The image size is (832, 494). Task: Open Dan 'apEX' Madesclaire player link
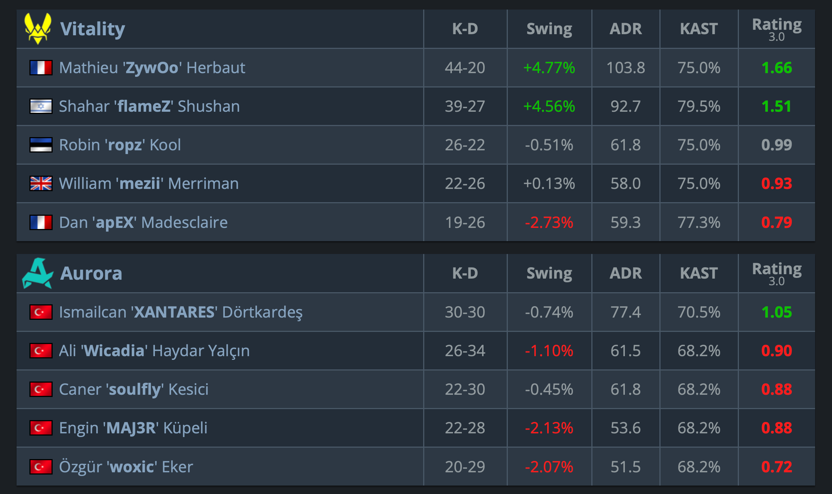[143, 222]
